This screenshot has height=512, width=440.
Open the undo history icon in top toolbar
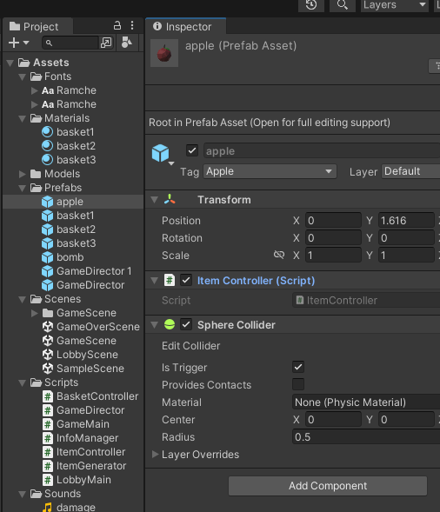(x=311, y=5)
